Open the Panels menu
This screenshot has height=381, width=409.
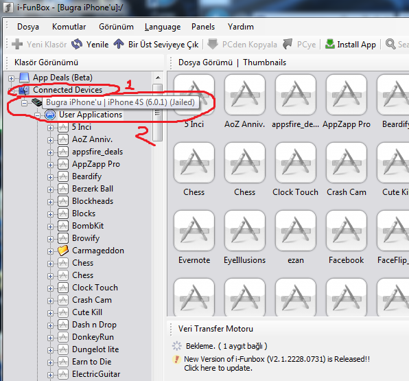pyautogui.click(x=203, y=27)
